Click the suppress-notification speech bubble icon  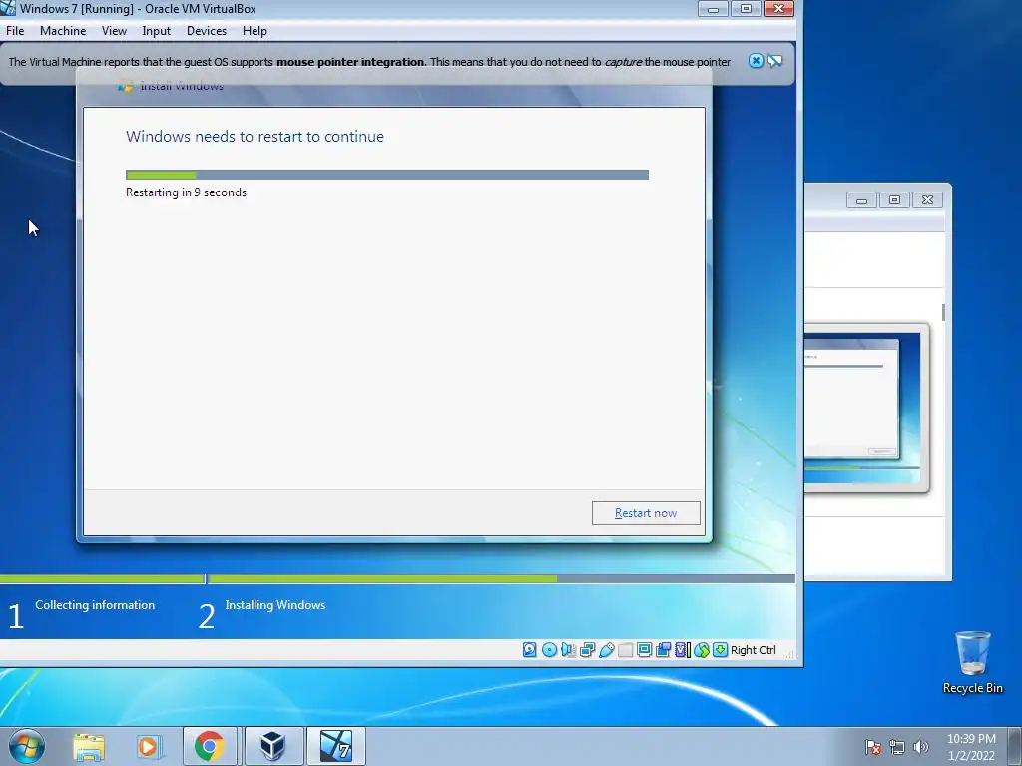coord(774,61)
